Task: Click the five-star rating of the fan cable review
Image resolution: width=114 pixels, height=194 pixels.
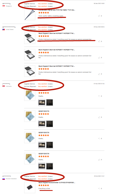Action: [44, 12]
